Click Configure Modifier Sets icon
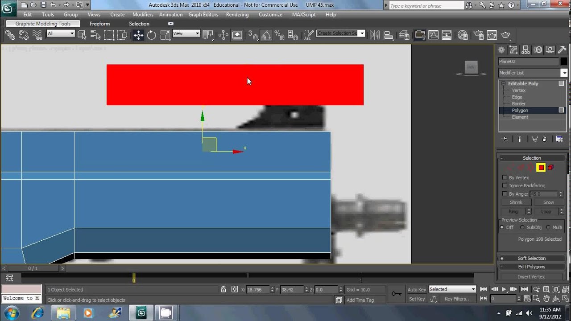 click(559, 139)
